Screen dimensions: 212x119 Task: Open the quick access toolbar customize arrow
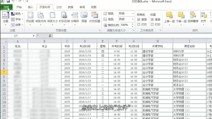pyautogui.click(x=27, y=1)
